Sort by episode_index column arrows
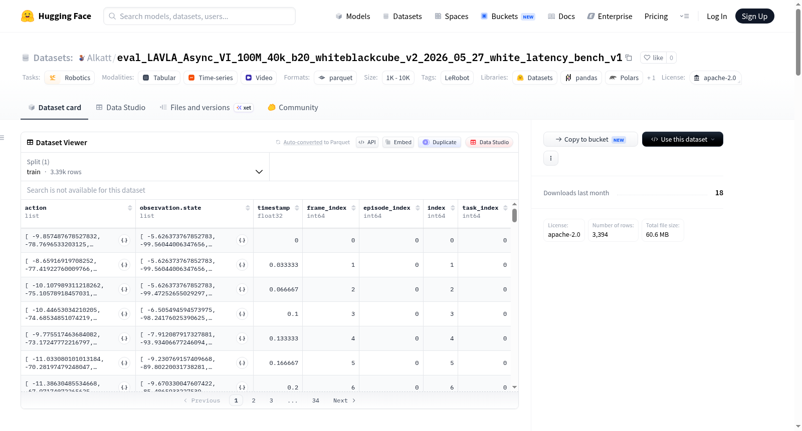This screenshot has height=431, width=802. tap(418, 208)
